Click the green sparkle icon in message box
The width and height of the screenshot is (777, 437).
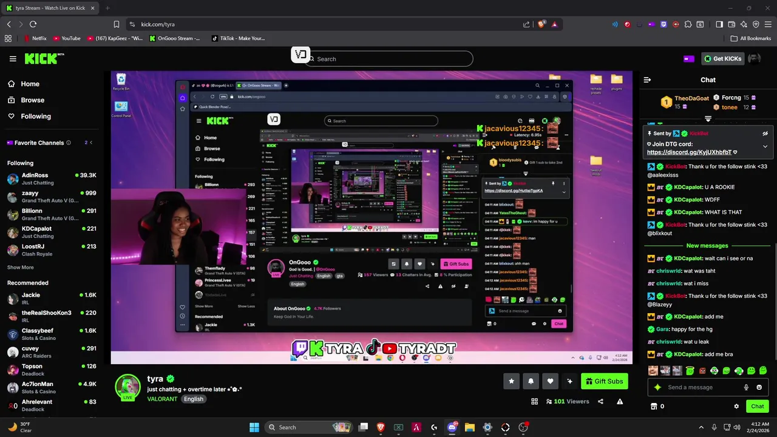(x=657, y=387)
